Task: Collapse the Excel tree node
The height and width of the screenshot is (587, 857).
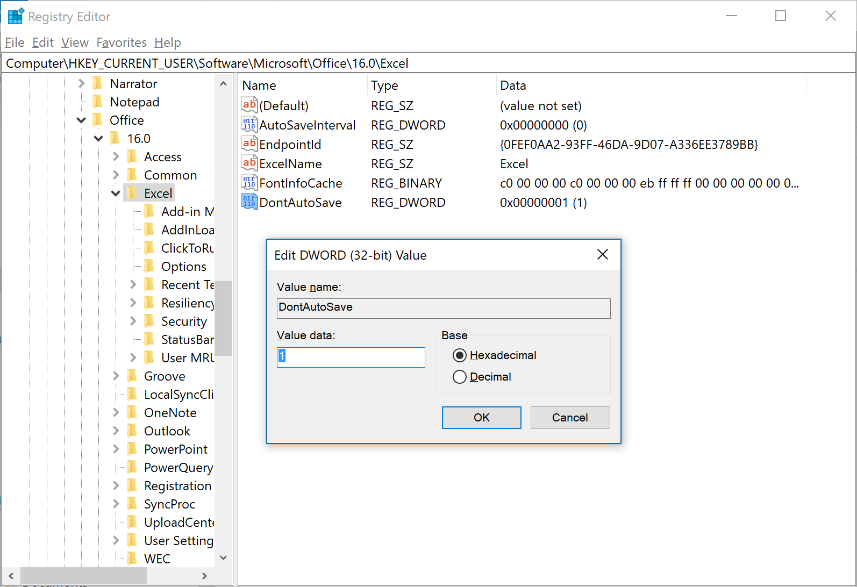Action: pos(116,193)
